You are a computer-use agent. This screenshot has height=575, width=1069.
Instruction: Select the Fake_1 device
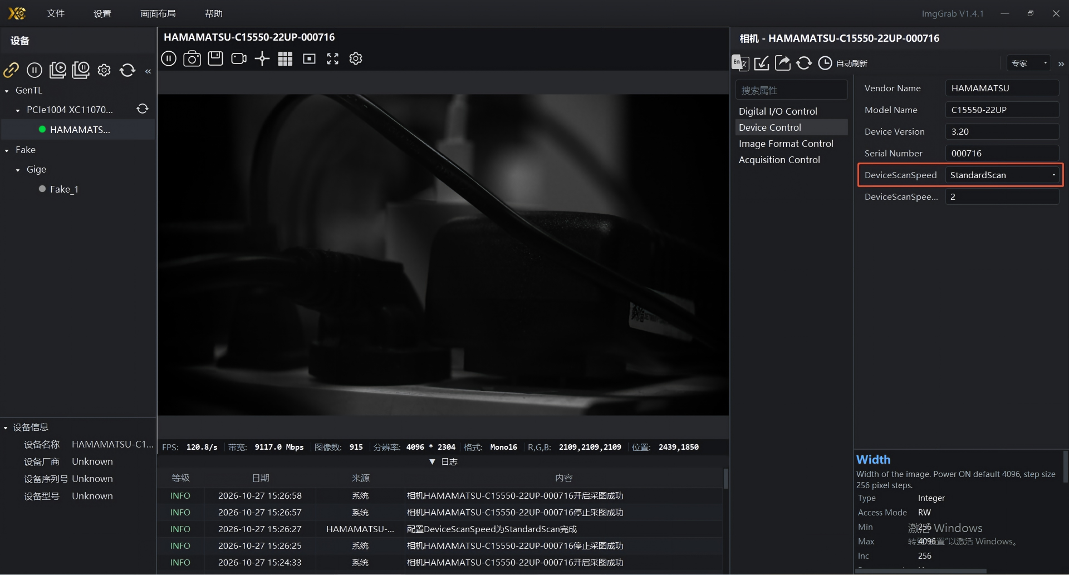coord(64,189)
